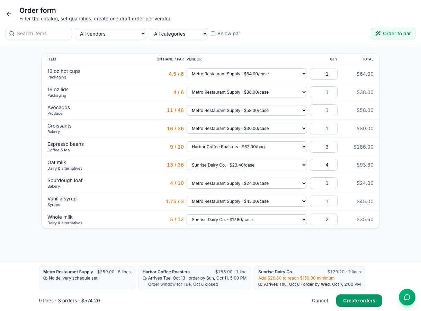Click the Order form page heading
The image size is (421, 311).
pyautogui.click(x=37, y=10)
